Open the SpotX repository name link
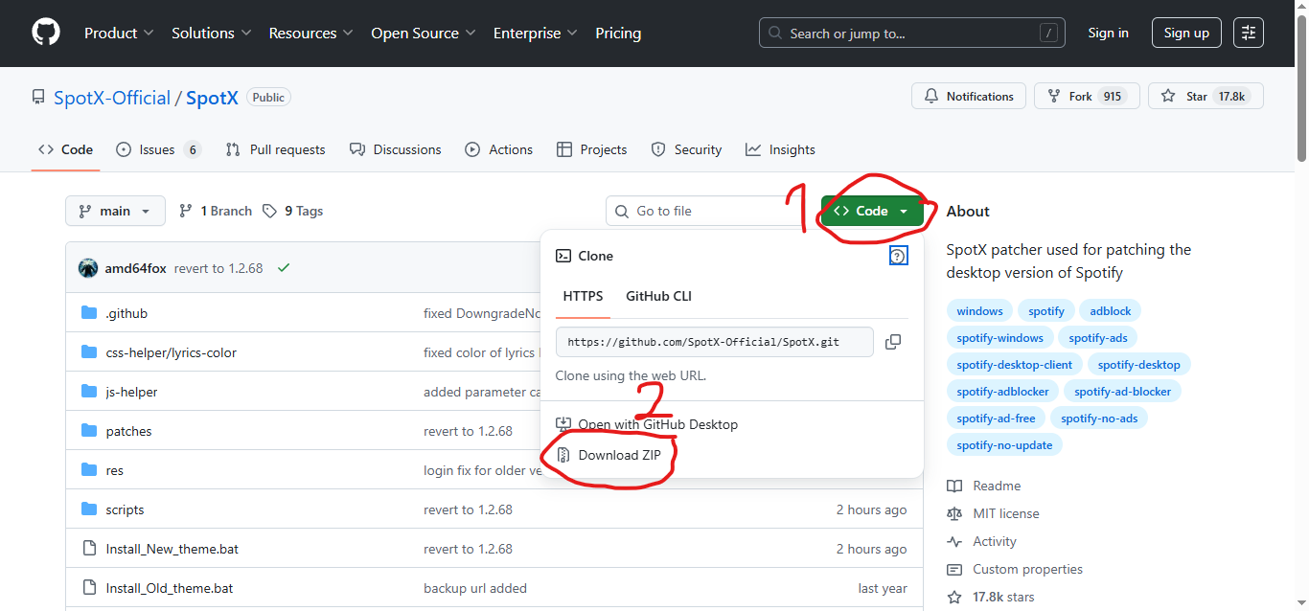The width and height of the screenshot is (1309, 611). coord(212,98)
